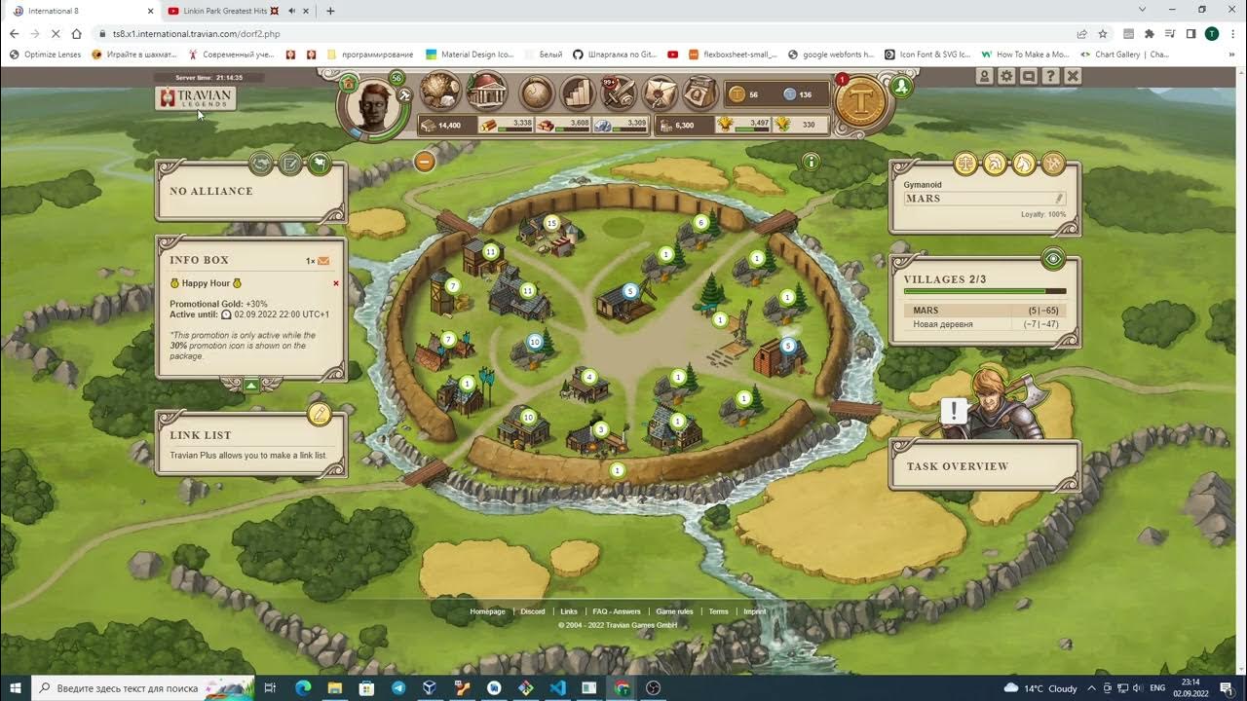Collapse the Info Box green arrow
This screenshot has height=701, width=1247.
[251, 386]
